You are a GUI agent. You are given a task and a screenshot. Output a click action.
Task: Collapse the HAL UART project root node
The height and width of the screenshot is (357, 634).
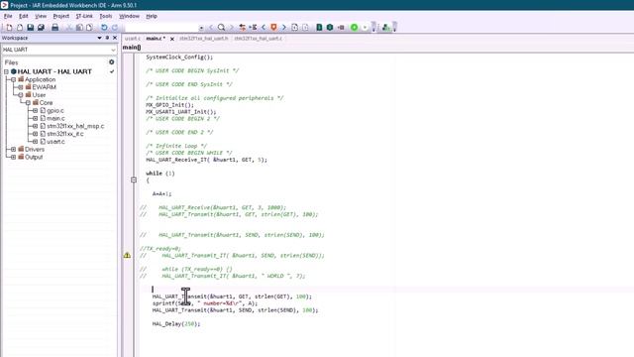pos(6,71)
